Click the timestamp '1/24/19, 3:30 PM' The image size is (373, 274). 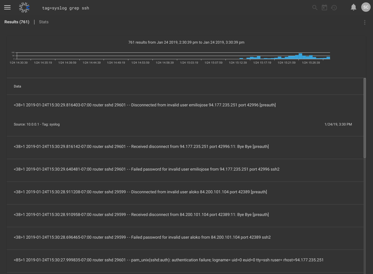[338, 124]
